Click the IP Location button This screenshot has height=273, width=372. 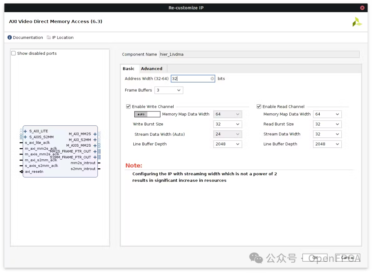pyautogui.click(x=60, y=38)
